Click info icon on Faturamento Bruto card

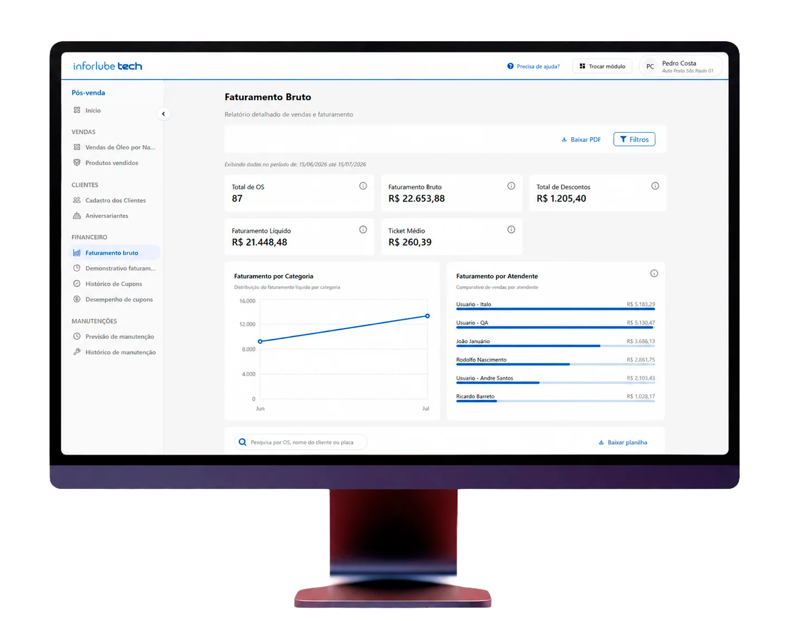click(511, 186)
